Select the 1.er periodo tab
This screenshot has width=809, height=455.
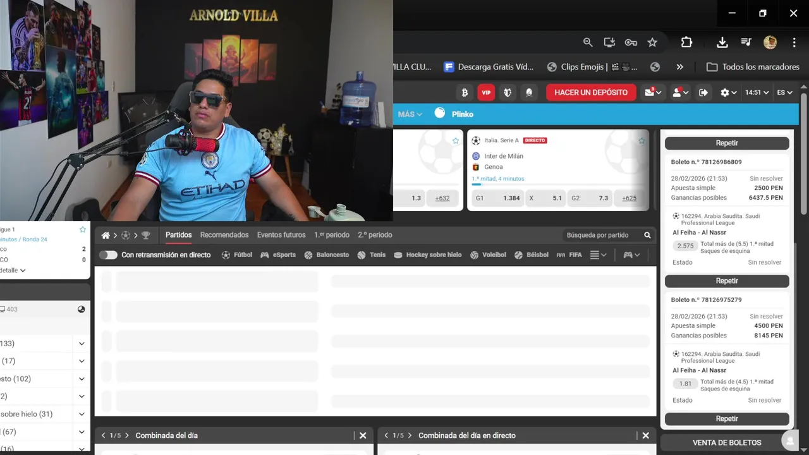point(332,235)
